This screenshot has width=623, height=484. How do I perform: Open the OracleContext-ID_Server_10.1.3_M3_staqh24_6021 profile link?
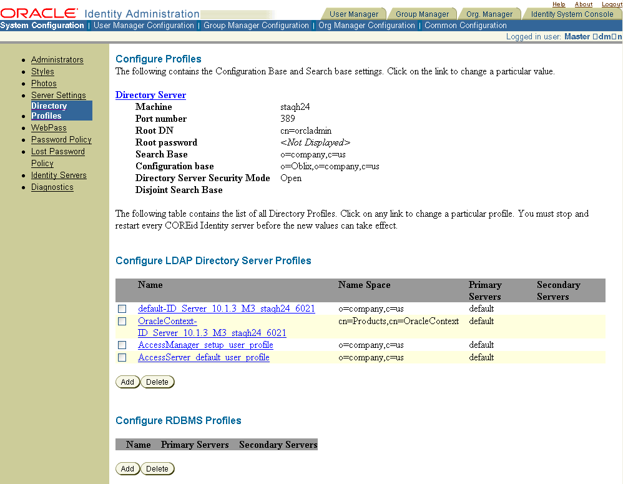point(212,327)
